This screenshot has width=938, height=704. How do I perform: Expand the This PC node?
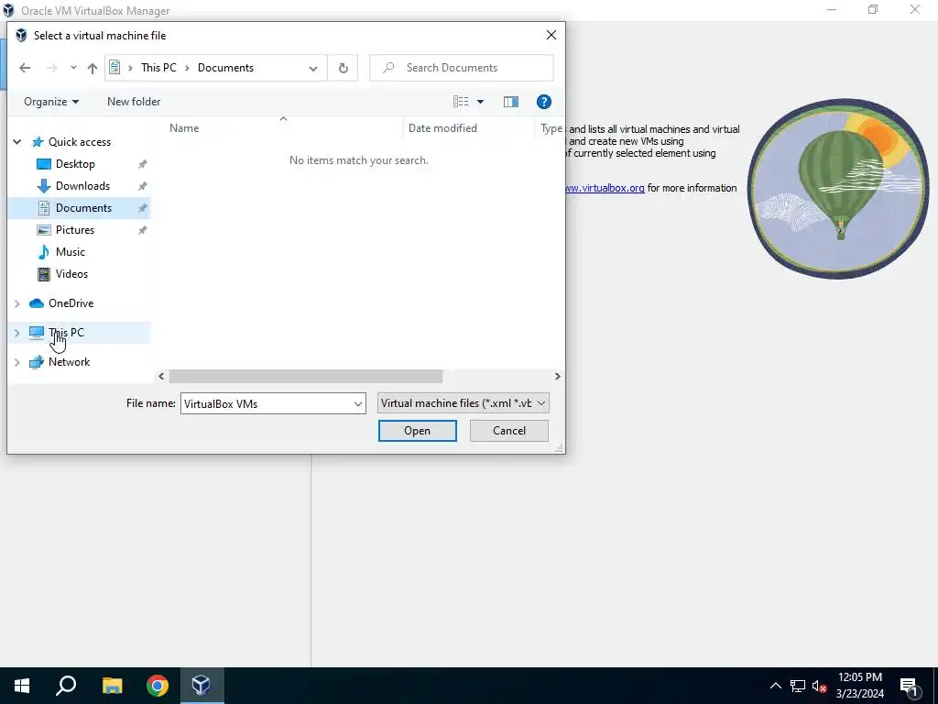point(17,333)
